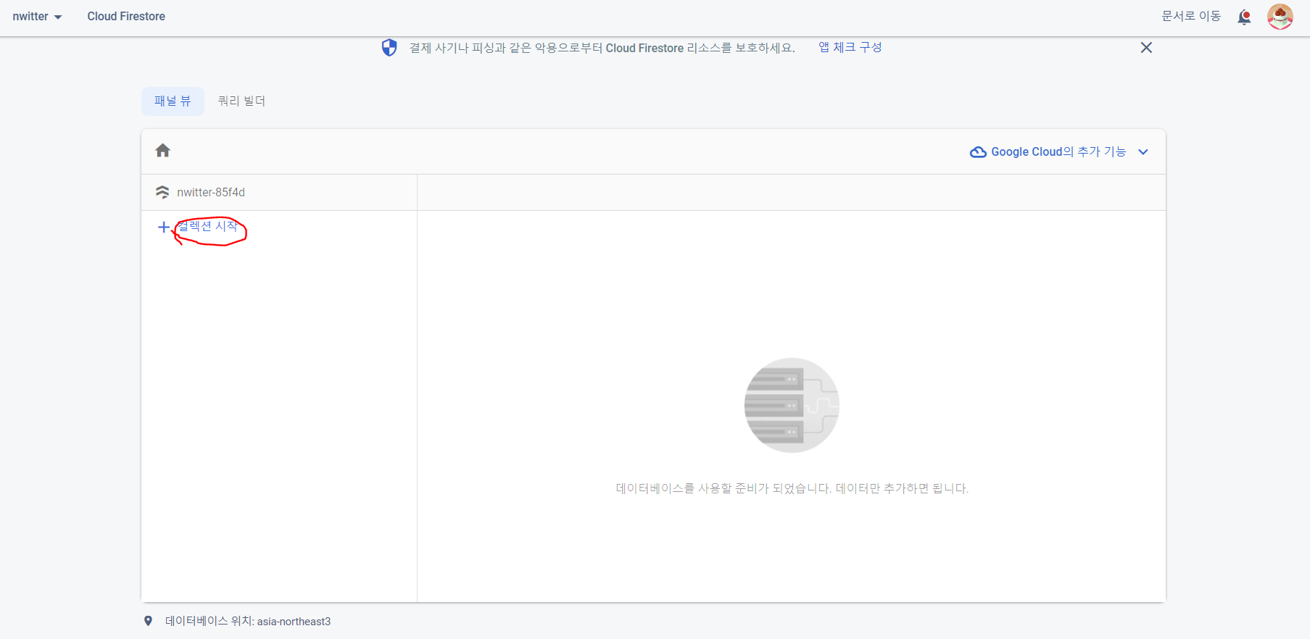The image size is (1310, 639).
Task: Click the 데이터베이스를 사용할 준비가 되었습니다 message
Action: pyautogui.click(x=792, y=488)
